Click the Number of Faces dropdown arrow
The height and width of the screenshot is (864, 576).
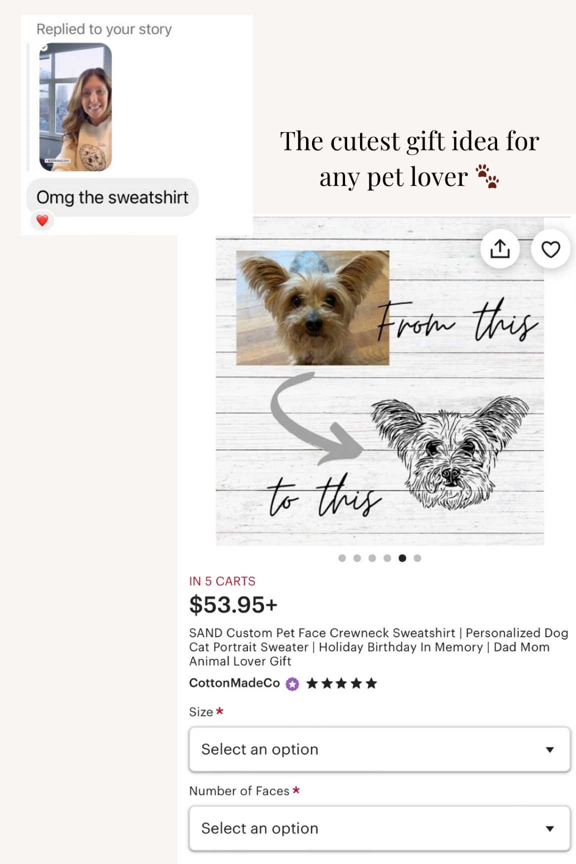click(x=549, y=828)
